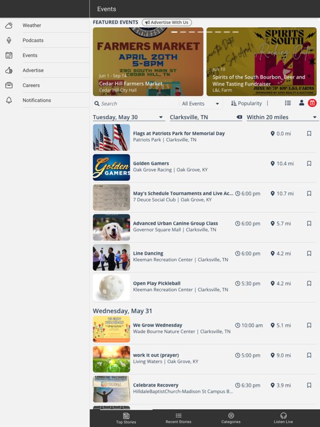Screen dimensions: 320x427
Task: Bookmark the work it out (prayer) event
Action: 309,355
